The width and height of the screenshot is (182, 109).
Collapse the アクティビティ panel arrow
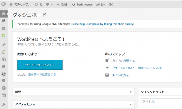(131, 104)
